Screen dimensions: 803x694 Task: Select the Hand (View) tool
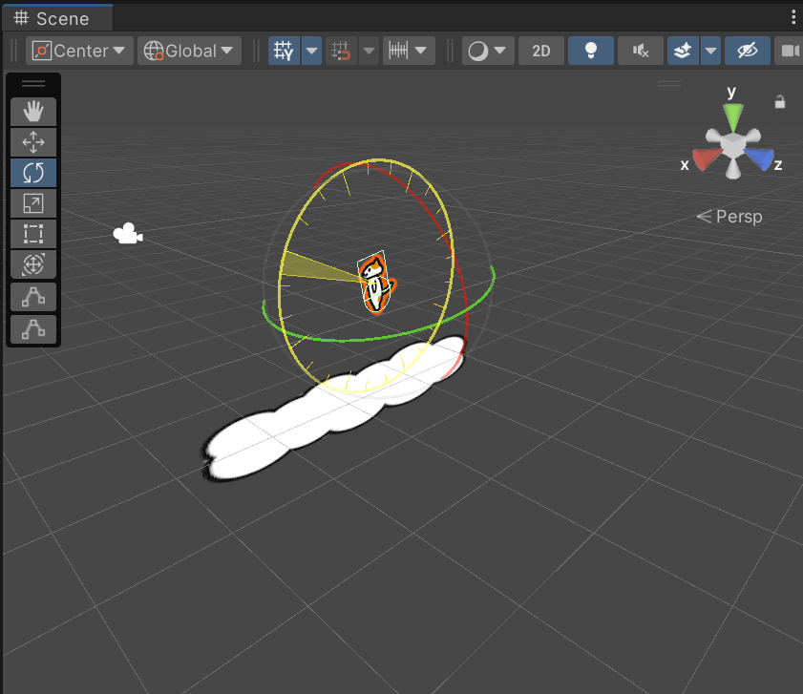click(33, 111)
